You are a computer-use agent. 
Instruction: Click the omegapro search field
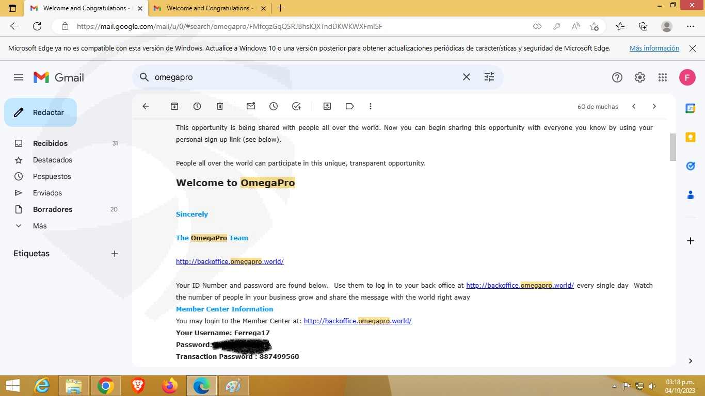305,77
